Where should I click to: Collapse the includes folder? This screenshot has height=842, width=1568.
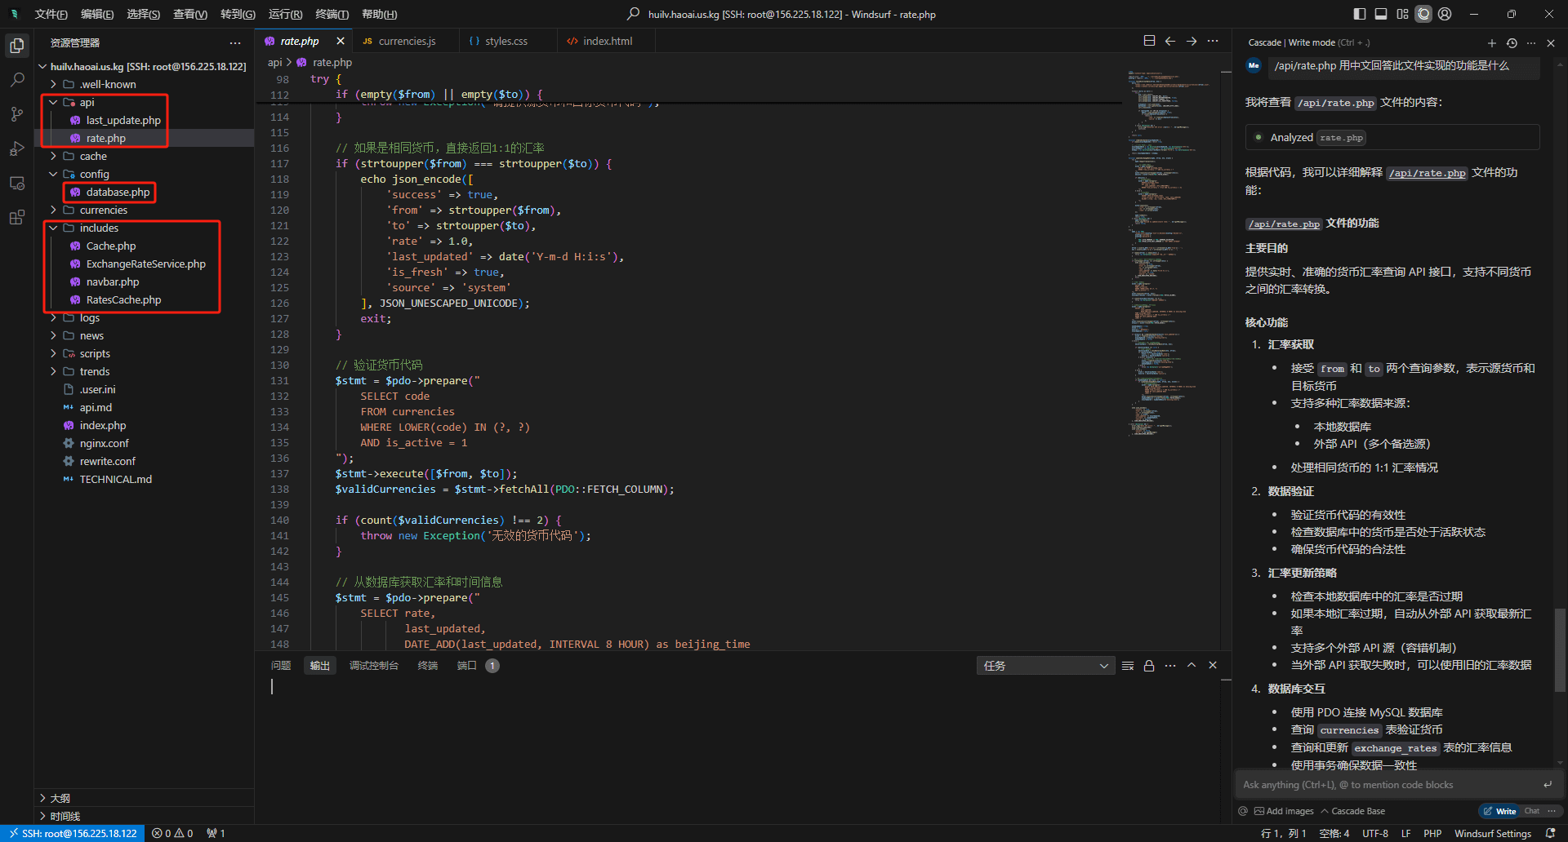click(53, 228)
